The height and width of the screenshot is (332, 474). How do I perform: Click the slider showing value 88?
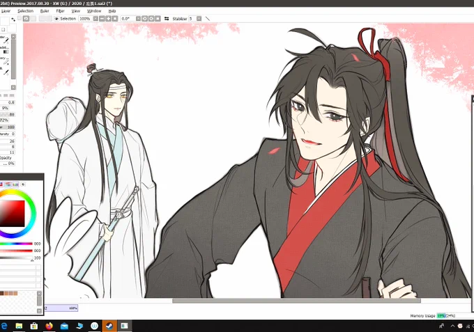click(x=7, y=115)
